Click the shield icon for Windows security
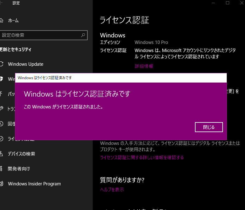 click(1, 79)
